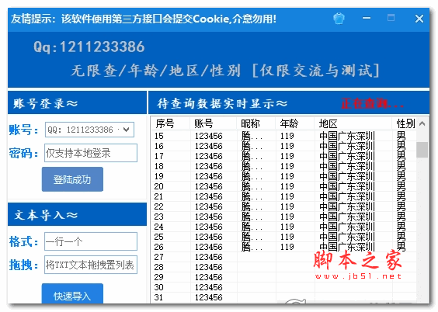438x312 pixels.
Task: Click the 昵称 column header
Action: 256,123
